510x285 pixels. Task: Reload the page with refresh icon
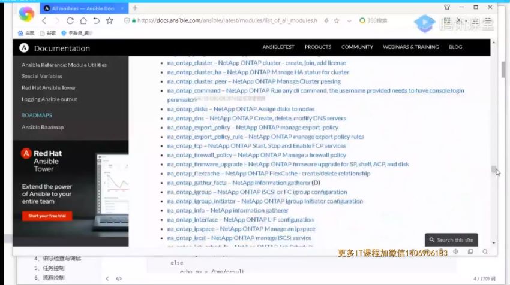click(x=70, y=21)
